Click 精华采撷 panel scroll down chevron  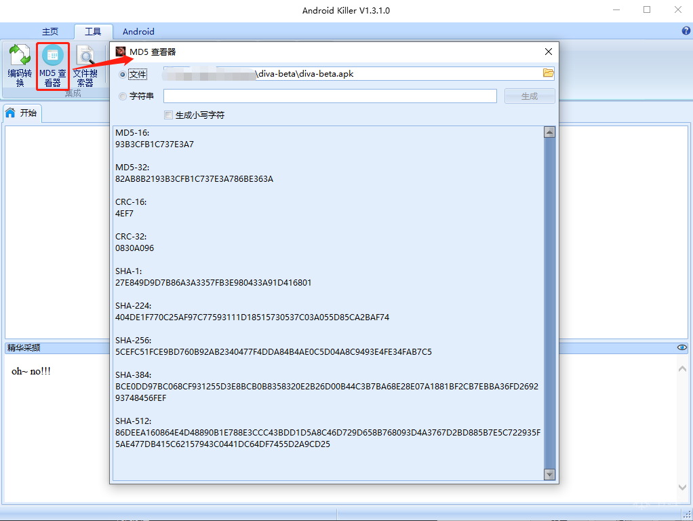click(682, 487)
